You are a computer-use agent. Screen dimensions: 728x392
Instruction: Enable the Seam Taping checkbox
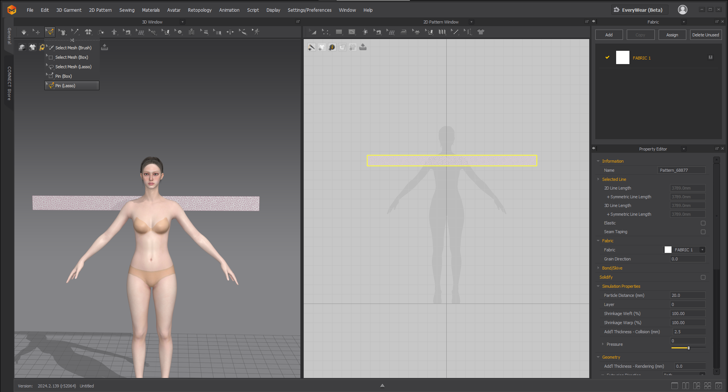coord(703,232)
